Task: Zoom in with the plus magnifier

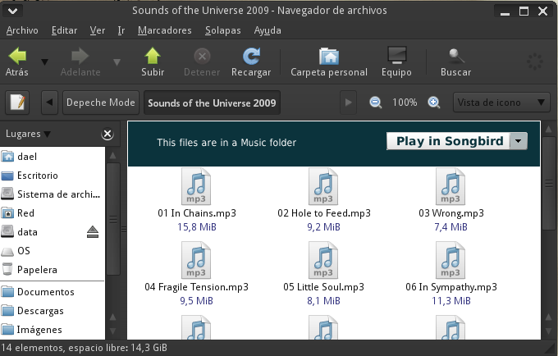Action: (x=434, y=103)
